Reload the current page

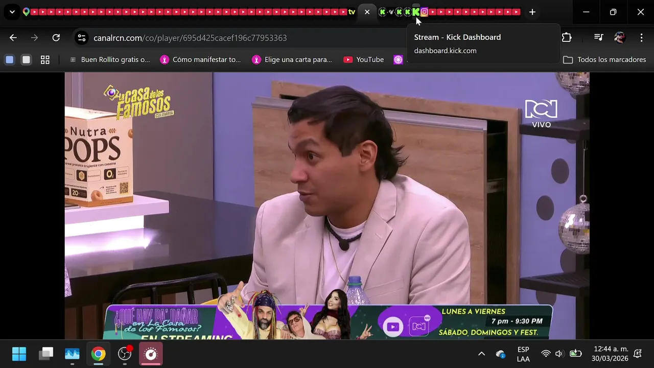[x=56, y=38]
